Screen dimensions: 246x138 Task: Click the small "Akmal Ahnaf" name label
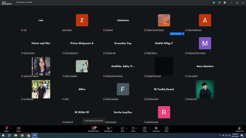pyautogui.click(x=192, y=99)
